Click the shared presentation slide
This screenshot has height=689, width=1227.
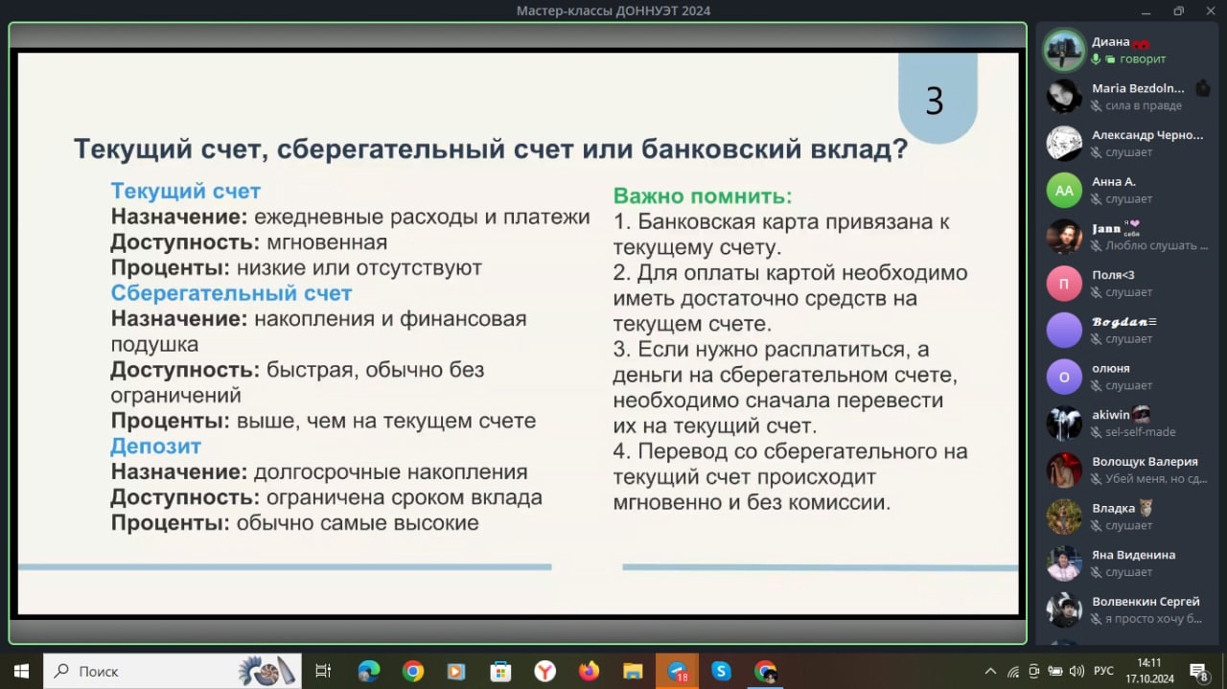click(519, 333)
